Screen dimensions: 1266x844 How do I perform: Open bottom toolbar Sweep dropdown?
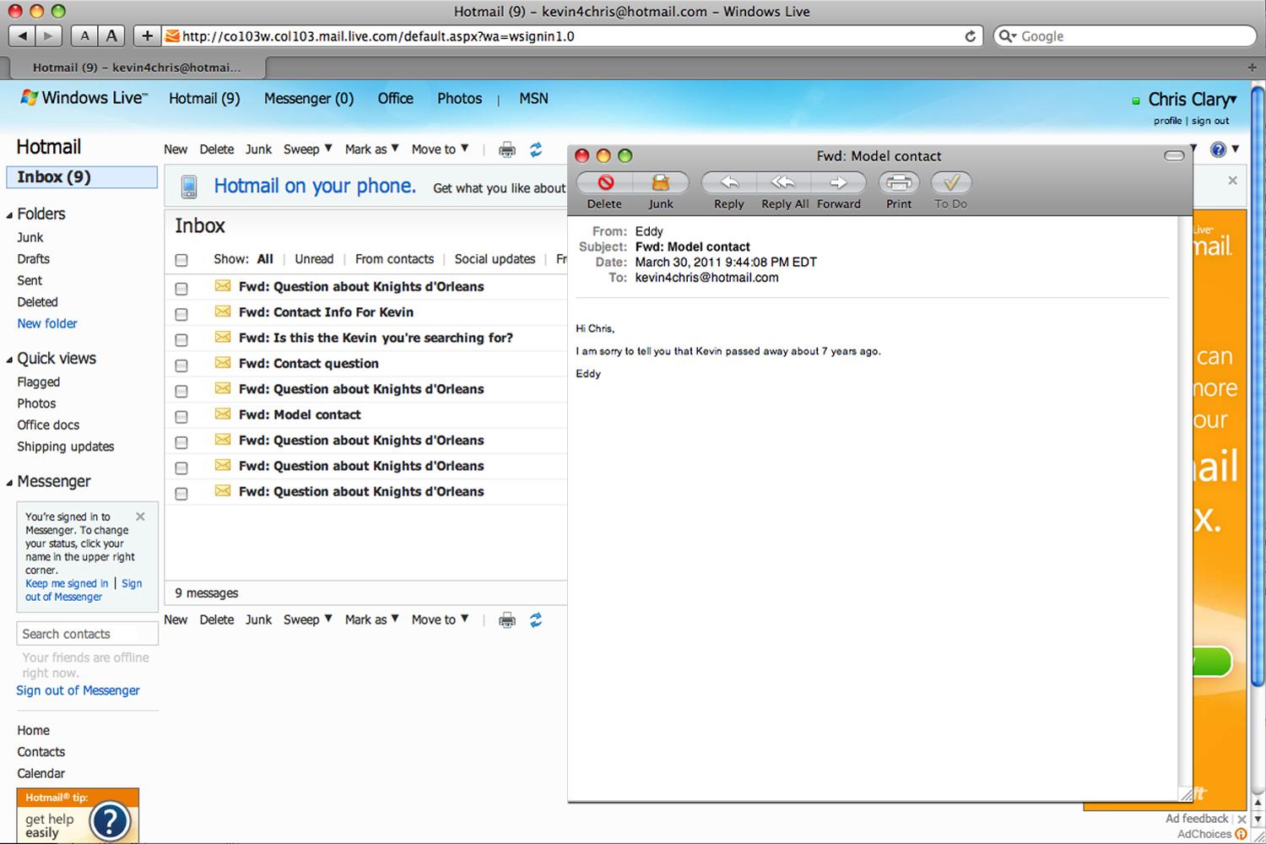[308, 619]
